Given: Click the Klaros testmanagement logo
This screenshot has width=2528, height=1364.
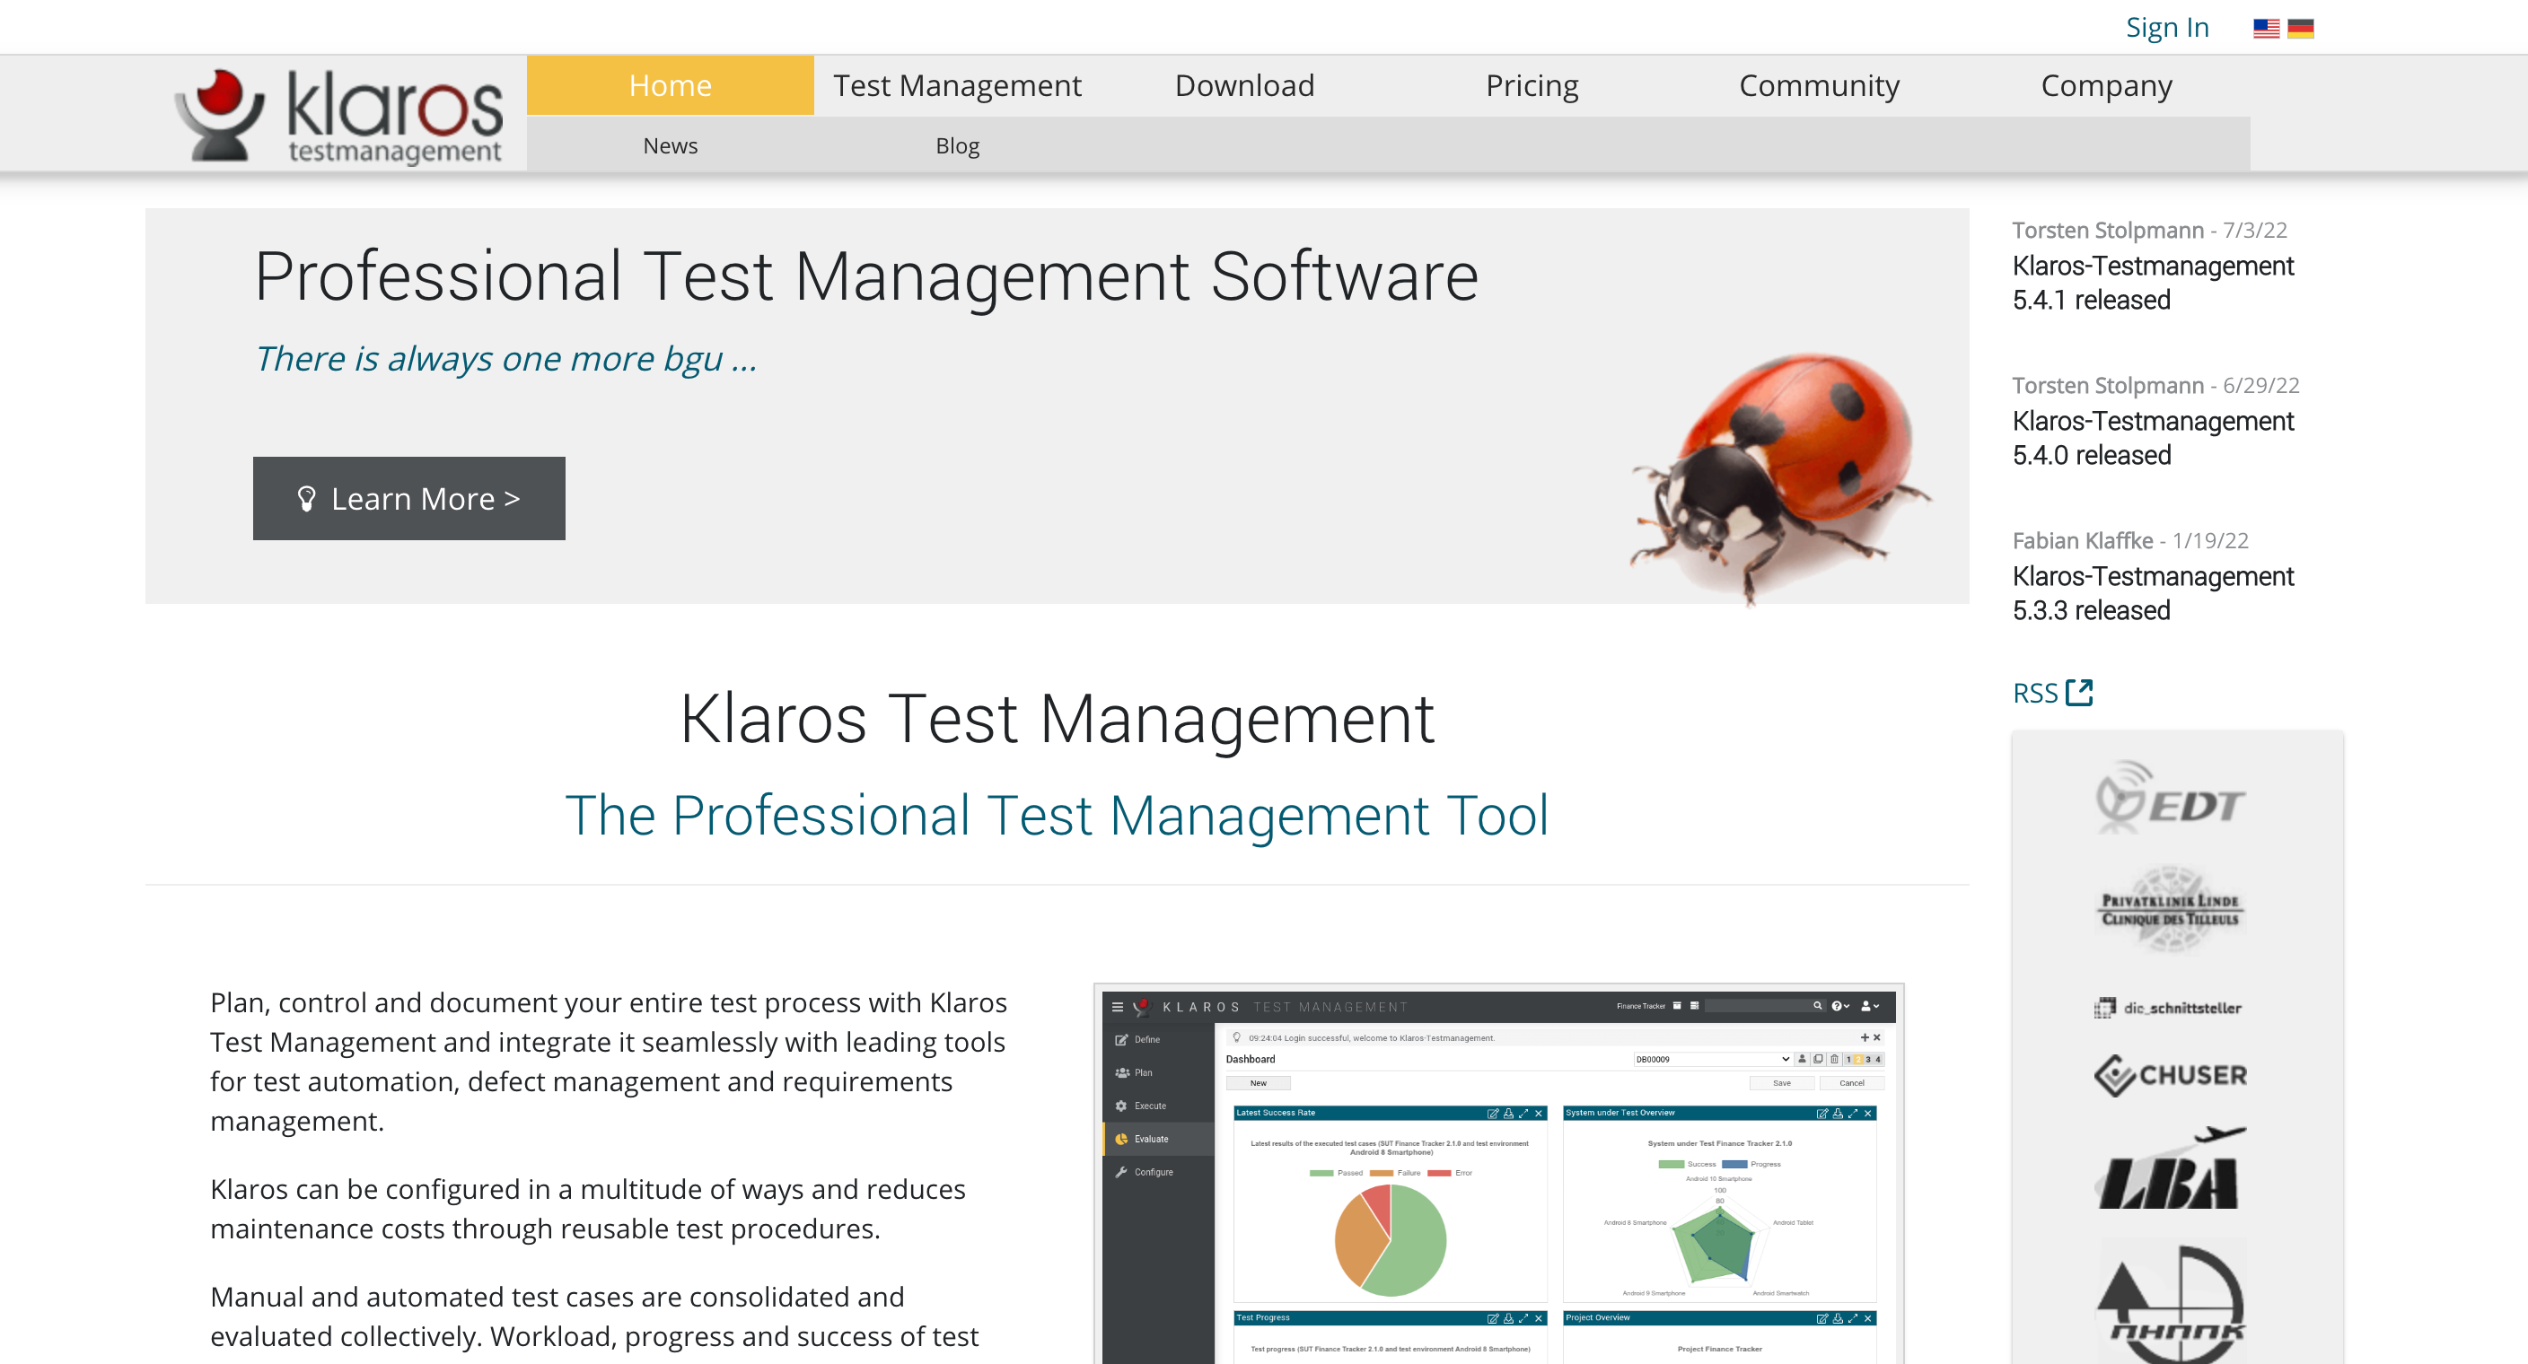Looking at the screenshot, I should [x=338, y=115].
